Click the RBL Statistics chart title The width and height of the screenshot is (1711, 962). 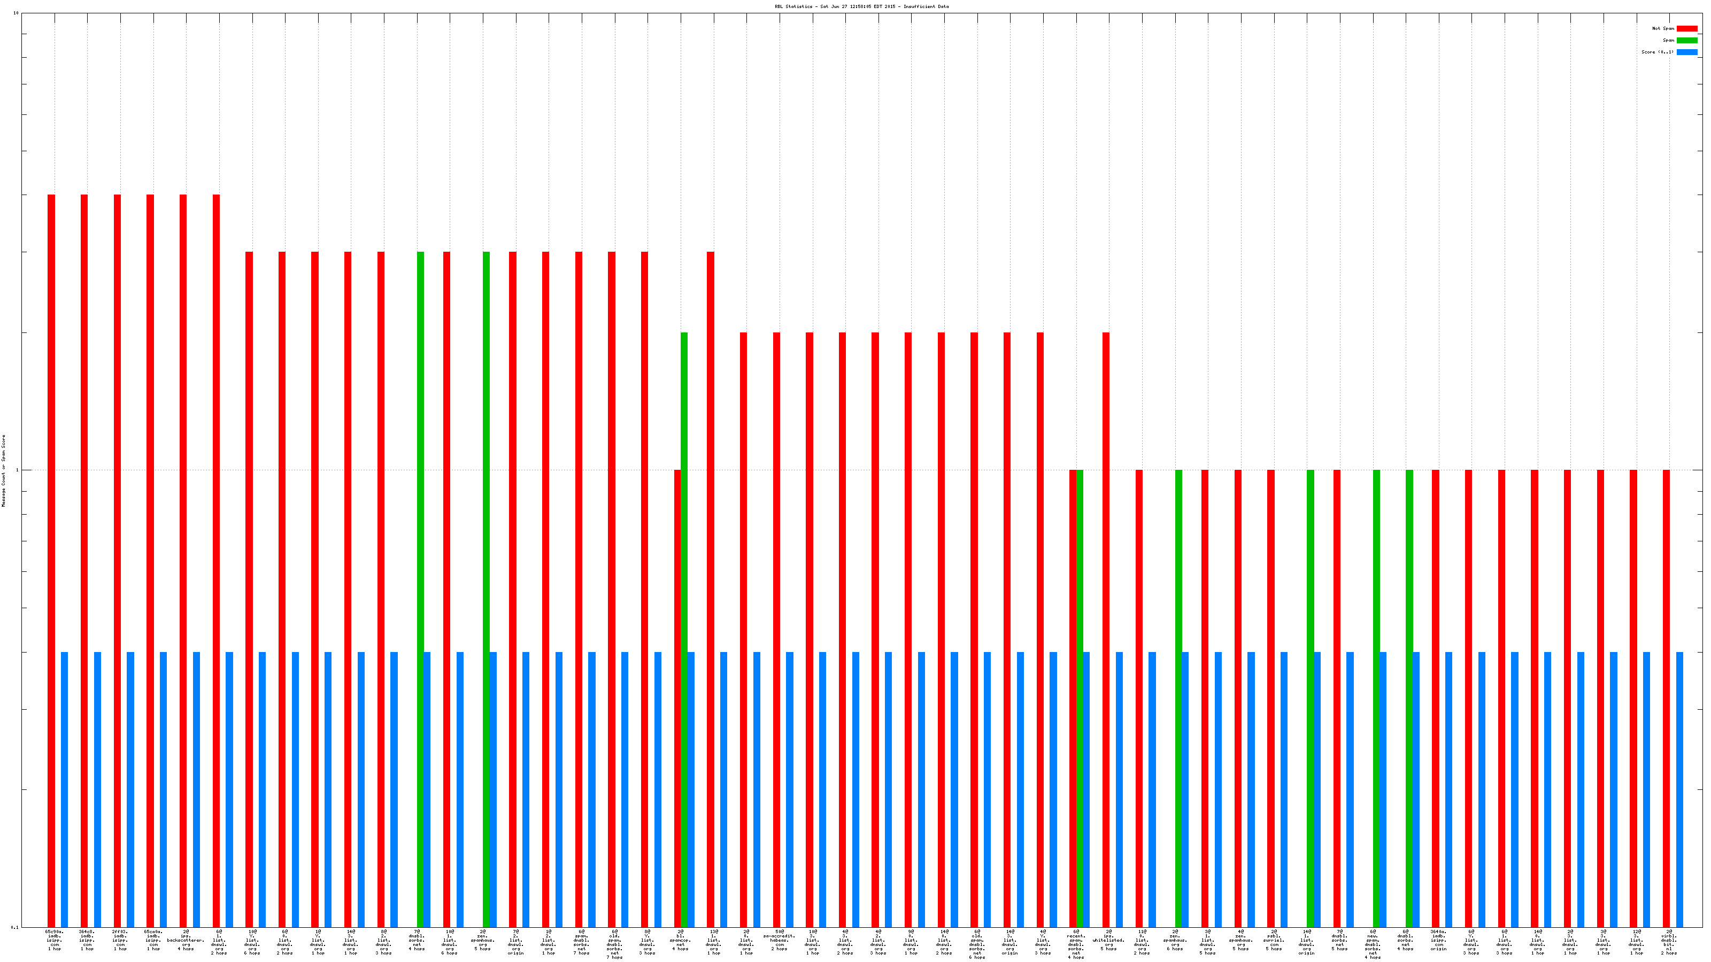pyautogui.click(x=861, y=6)
